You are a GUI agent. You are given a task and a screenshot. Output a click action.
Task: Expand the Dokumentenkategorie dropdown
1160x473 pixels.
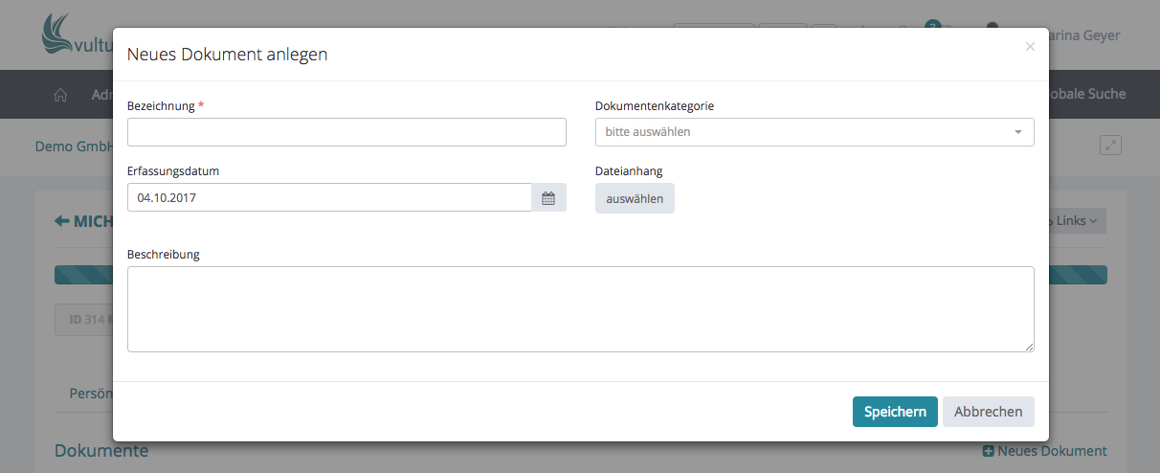click(x=814, y=132)
